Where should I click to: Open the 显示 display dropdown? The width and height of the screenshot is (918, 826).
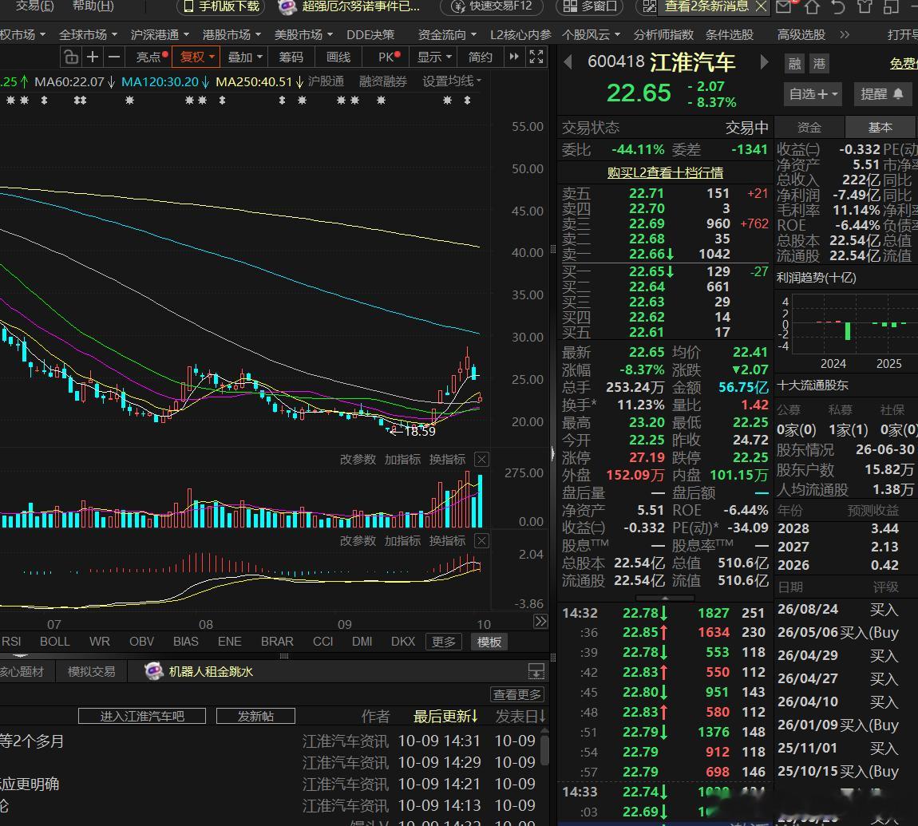coord(433,57)
